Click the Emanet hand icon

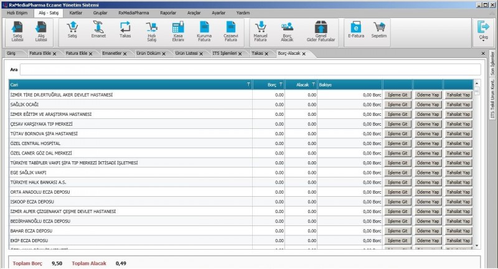[x=98, y=29]
